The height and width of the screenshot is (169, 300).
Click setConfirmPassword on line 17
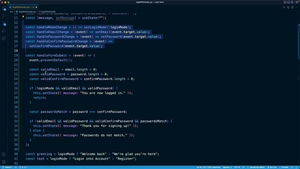point(46,46)
